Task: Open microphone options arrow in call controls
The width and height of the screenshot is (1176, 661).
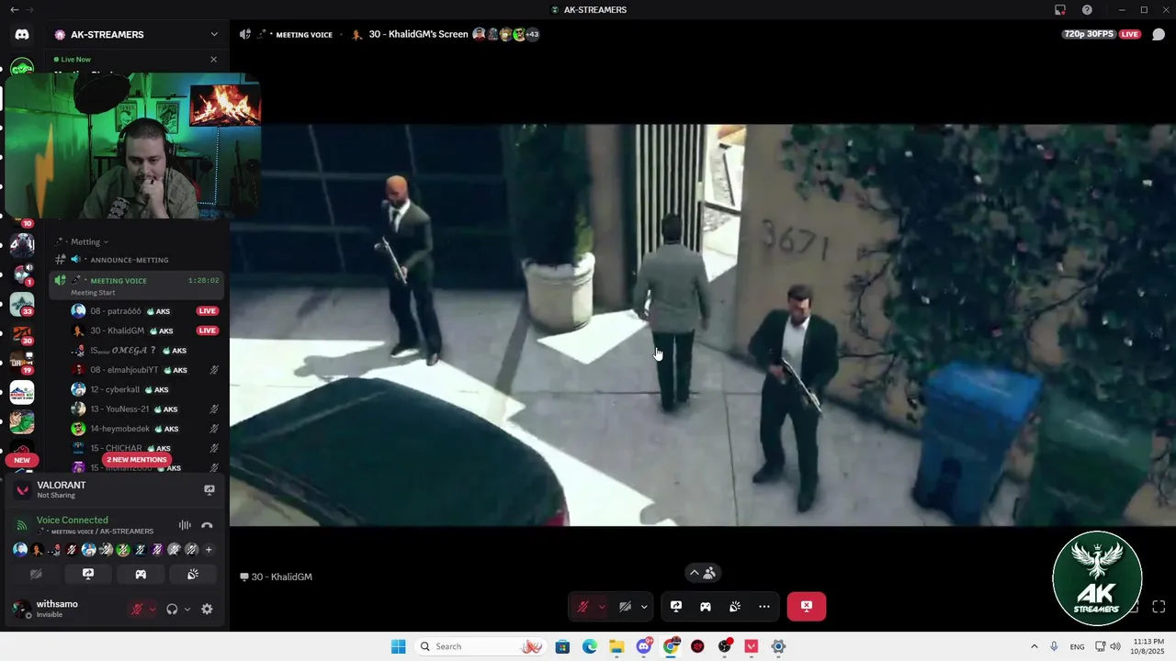Action: pos(602,606)
